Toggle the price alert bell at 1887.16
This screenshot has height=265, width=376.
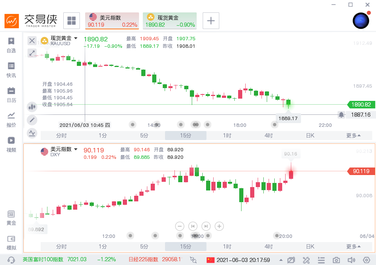(341, 115)
